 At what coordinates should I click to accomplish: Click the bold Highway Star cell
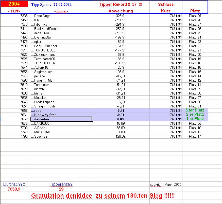61,115
